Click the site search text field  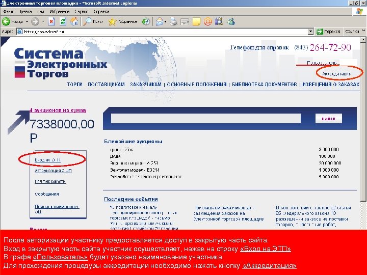[206, 118]
